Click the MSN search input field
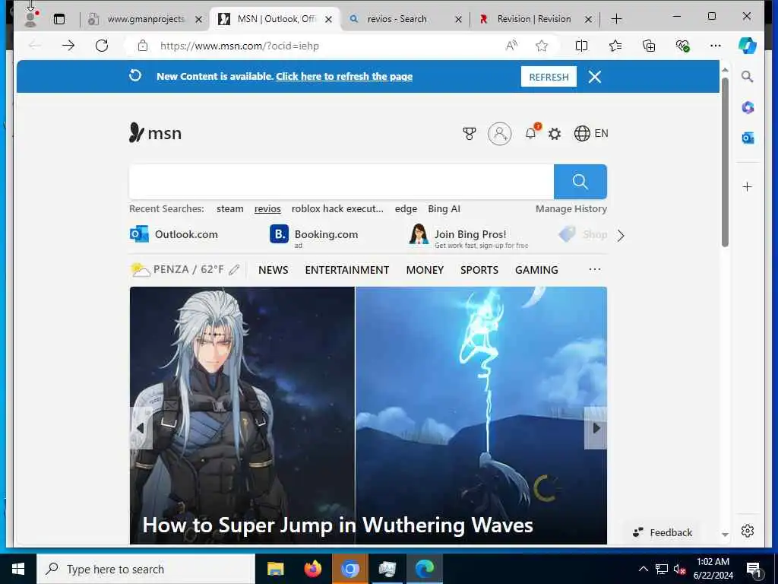The height and width of the screenshot is (584, 778). pos(341,182)
